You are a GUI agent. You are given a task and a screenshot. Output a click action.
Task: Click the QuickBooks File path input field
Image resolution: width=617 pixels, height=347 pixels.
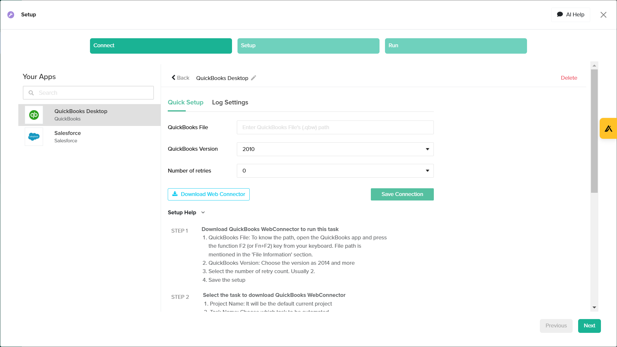(335, 127)
